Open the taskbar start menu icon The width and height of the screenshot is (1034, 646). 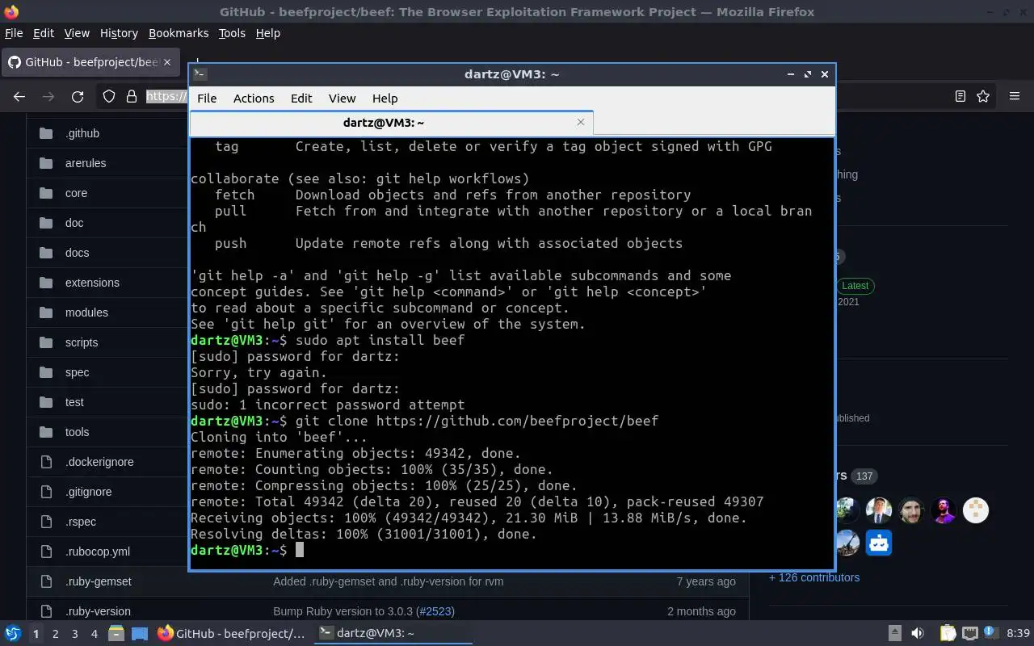tap(13, 633)
